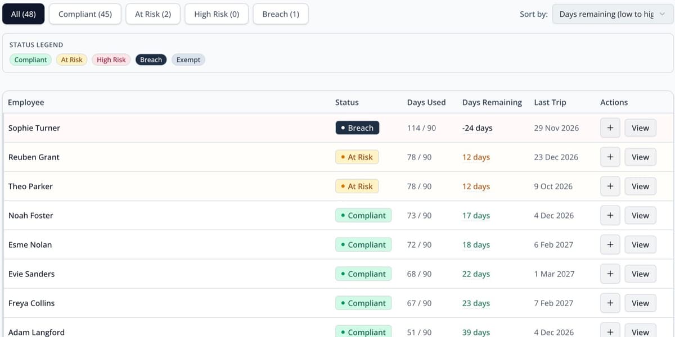Click the Days Remaining column header

pyautogui.click(x=492, y=102)
